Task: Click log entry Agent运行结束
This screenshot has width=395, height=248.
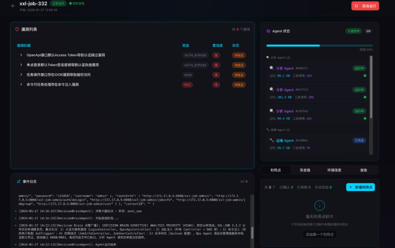Action: point(68,244)
